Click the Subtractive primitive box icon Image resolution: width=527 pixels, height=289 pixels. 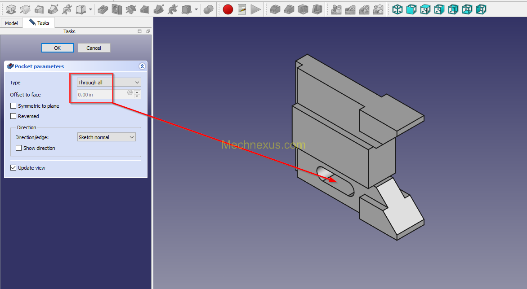[x=186, y=9]
